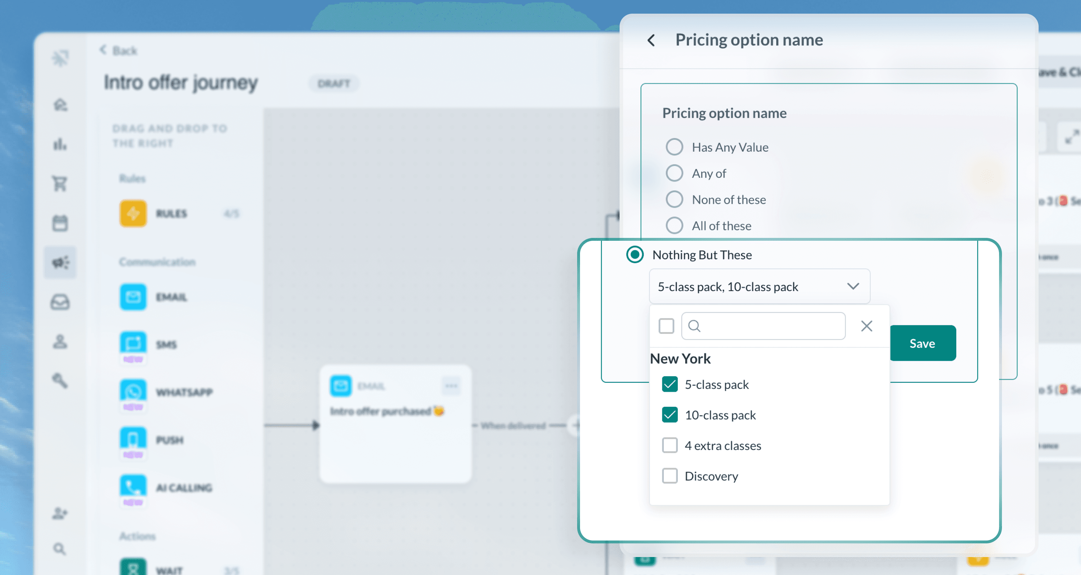Open the shopping cart sidebar icon
This screenshot has width=1081, height=575.
tap(60, 183)
